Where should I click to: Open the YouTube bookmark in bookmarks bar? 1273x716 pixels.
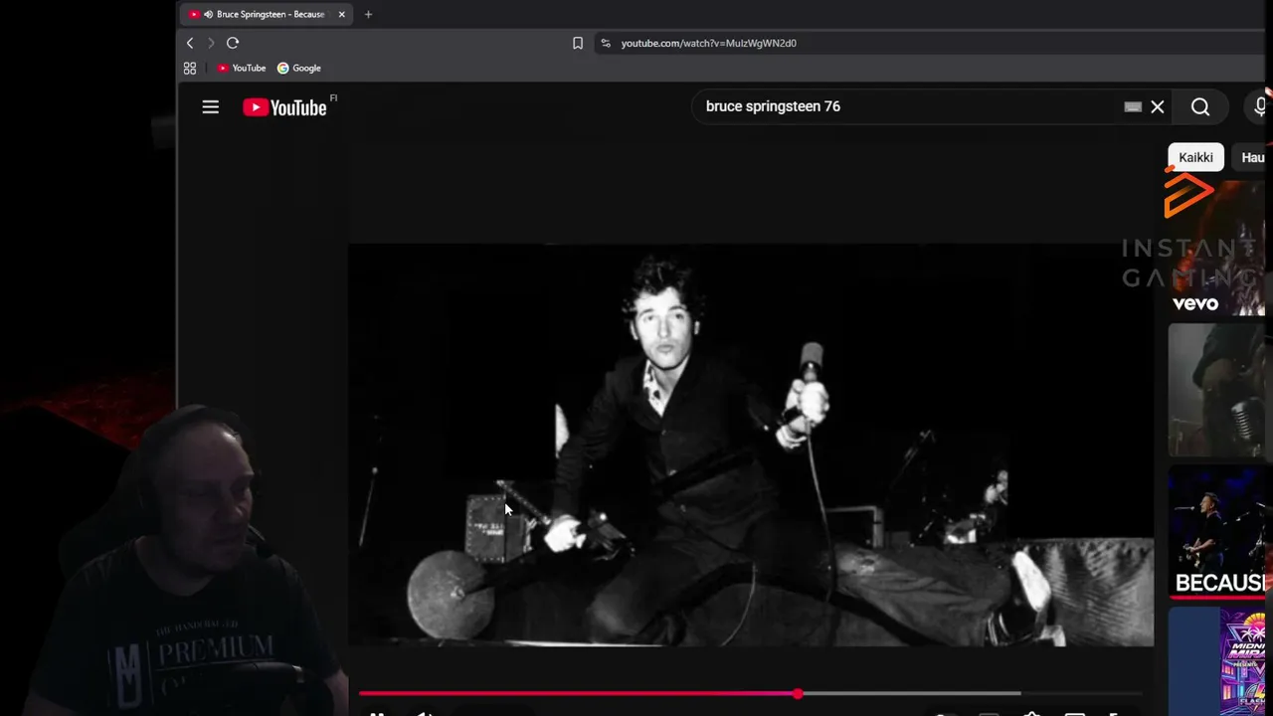242,68
